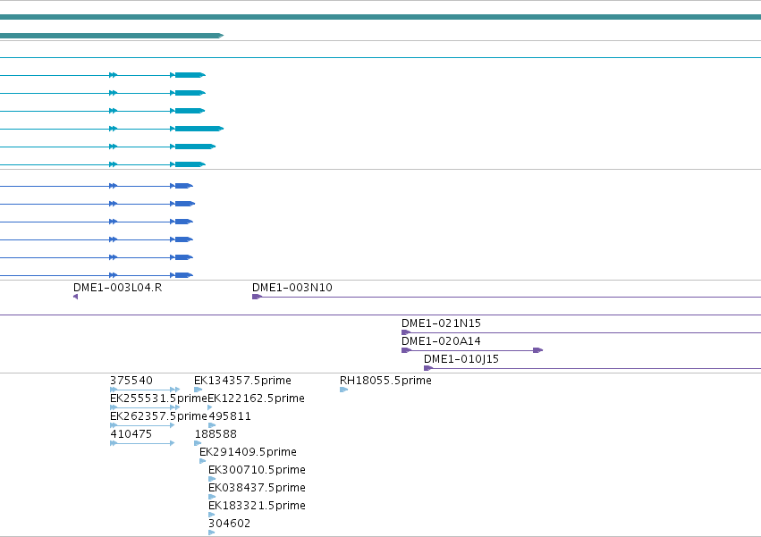The height and width of the screenshot is (537, 761).
Task: Click the 375540 EST alignment line
Action: point(145,390)
